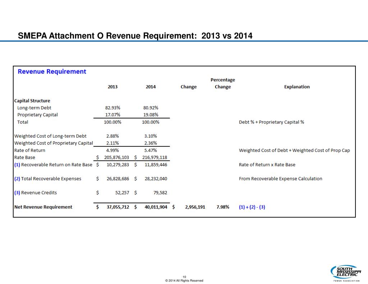Click Total Recoverable Expenses label
Image resolution: width=368 pixels, height=284 pixels.
pyautogui.click(x=48, y=179)
